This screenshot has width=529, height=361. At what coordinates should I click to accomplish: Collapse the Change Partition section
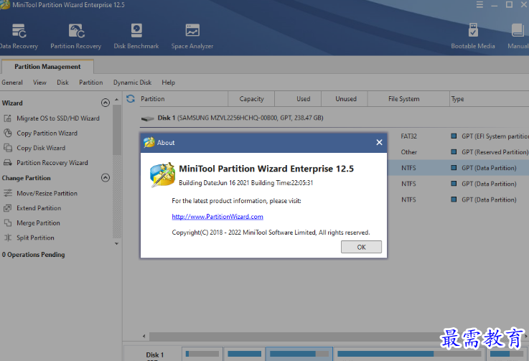click(106, 177)
